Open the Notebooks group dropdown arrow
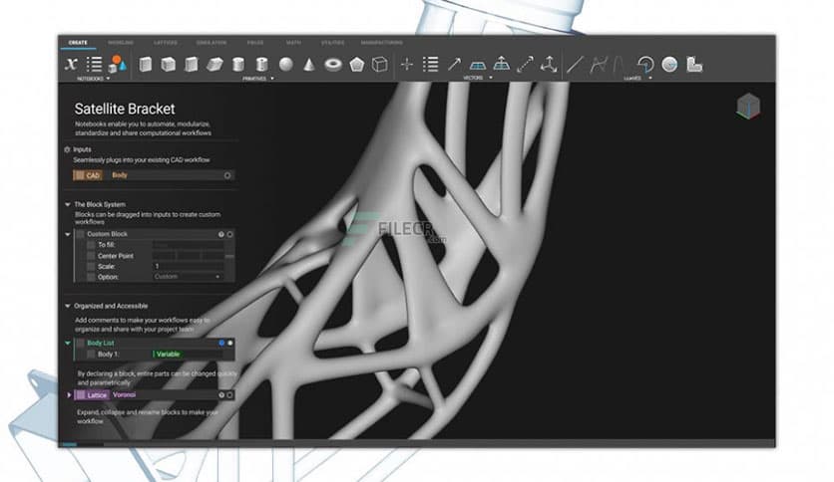Viewport: 834px width, 482px height. pos(108,79)
